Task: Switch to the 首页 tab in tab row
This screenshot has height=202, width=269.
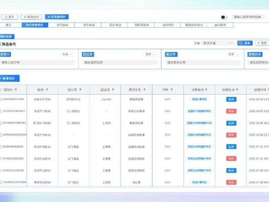Action: [x=9, y=25]
